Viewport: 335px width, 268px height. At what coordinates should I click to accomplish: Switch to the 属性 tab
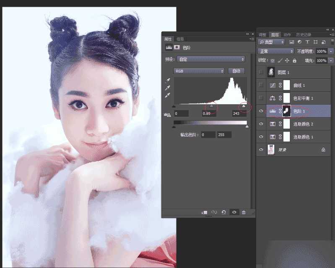click(x=168, y=39)
